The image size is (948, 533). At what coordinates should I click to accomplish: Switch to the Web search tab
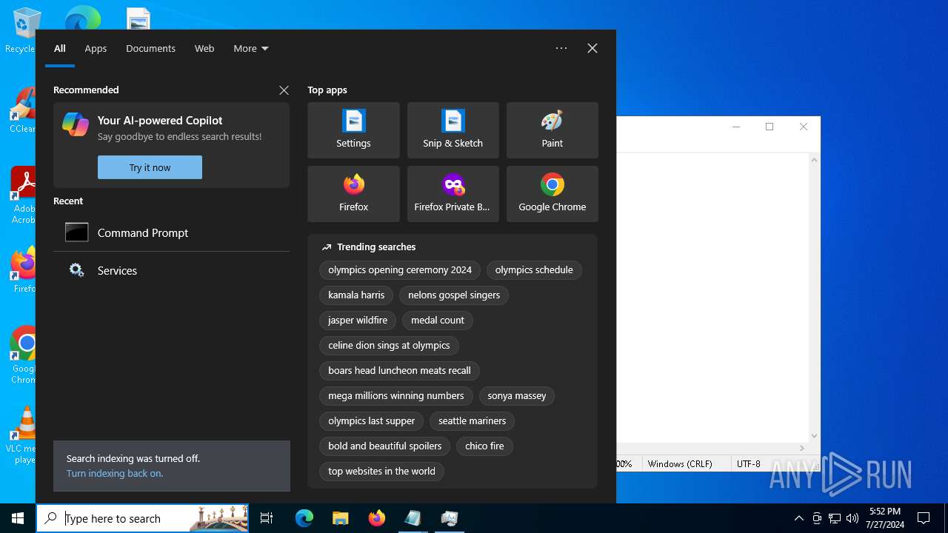coord(204,48)
